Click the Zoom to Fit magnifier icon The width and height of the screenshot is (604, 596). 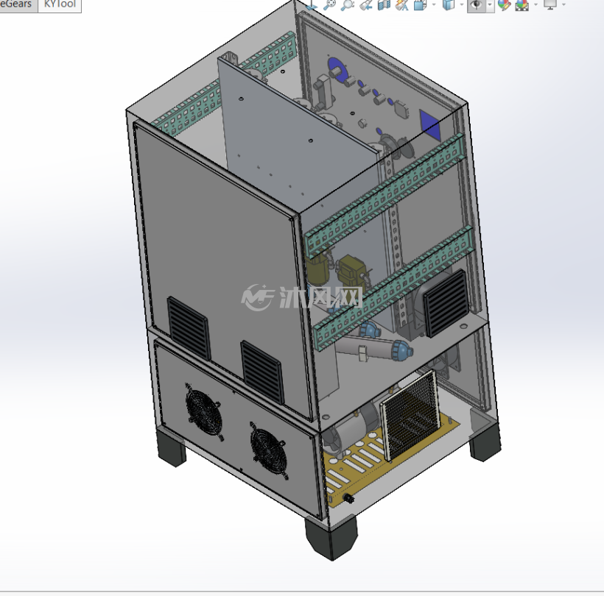329,4
